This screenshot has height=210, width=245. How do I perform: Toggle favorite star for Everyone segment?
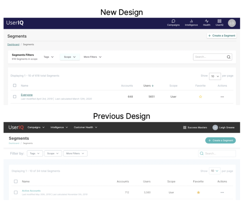click(200, 97)
